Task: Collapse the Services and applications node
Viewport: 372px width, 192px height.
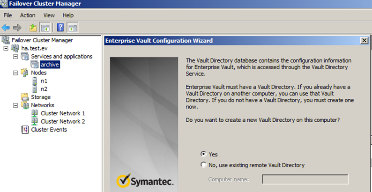Action: [15, 57]
